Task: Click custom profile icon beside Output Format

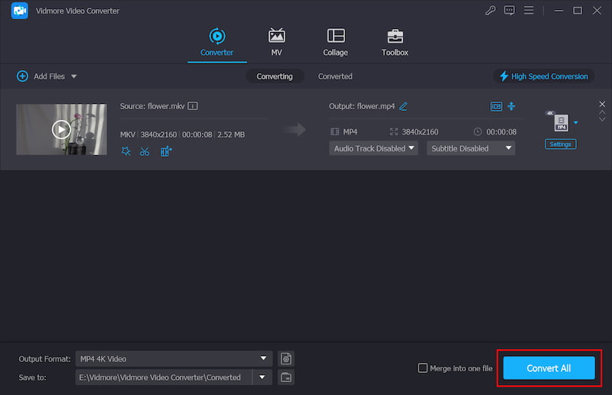Action: point(286,358)
